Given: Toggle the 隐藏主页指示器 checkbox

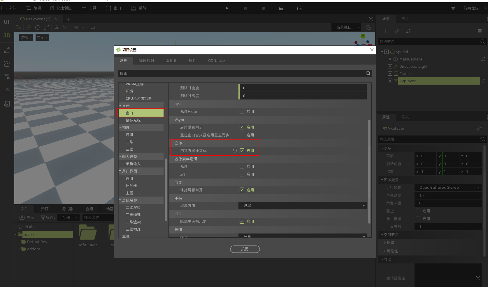Looking at the screenshot, I should (x=242, y=221).
